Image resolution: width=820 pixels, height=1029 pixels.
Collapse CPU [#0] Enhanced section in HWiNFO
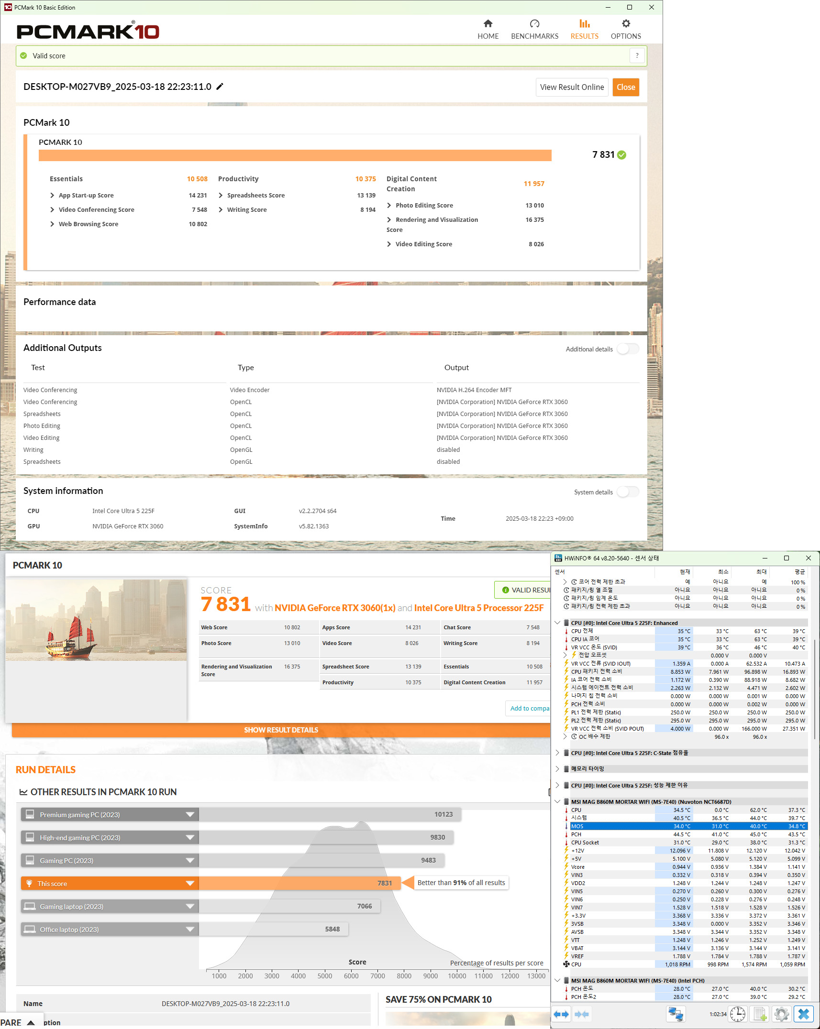557,623
